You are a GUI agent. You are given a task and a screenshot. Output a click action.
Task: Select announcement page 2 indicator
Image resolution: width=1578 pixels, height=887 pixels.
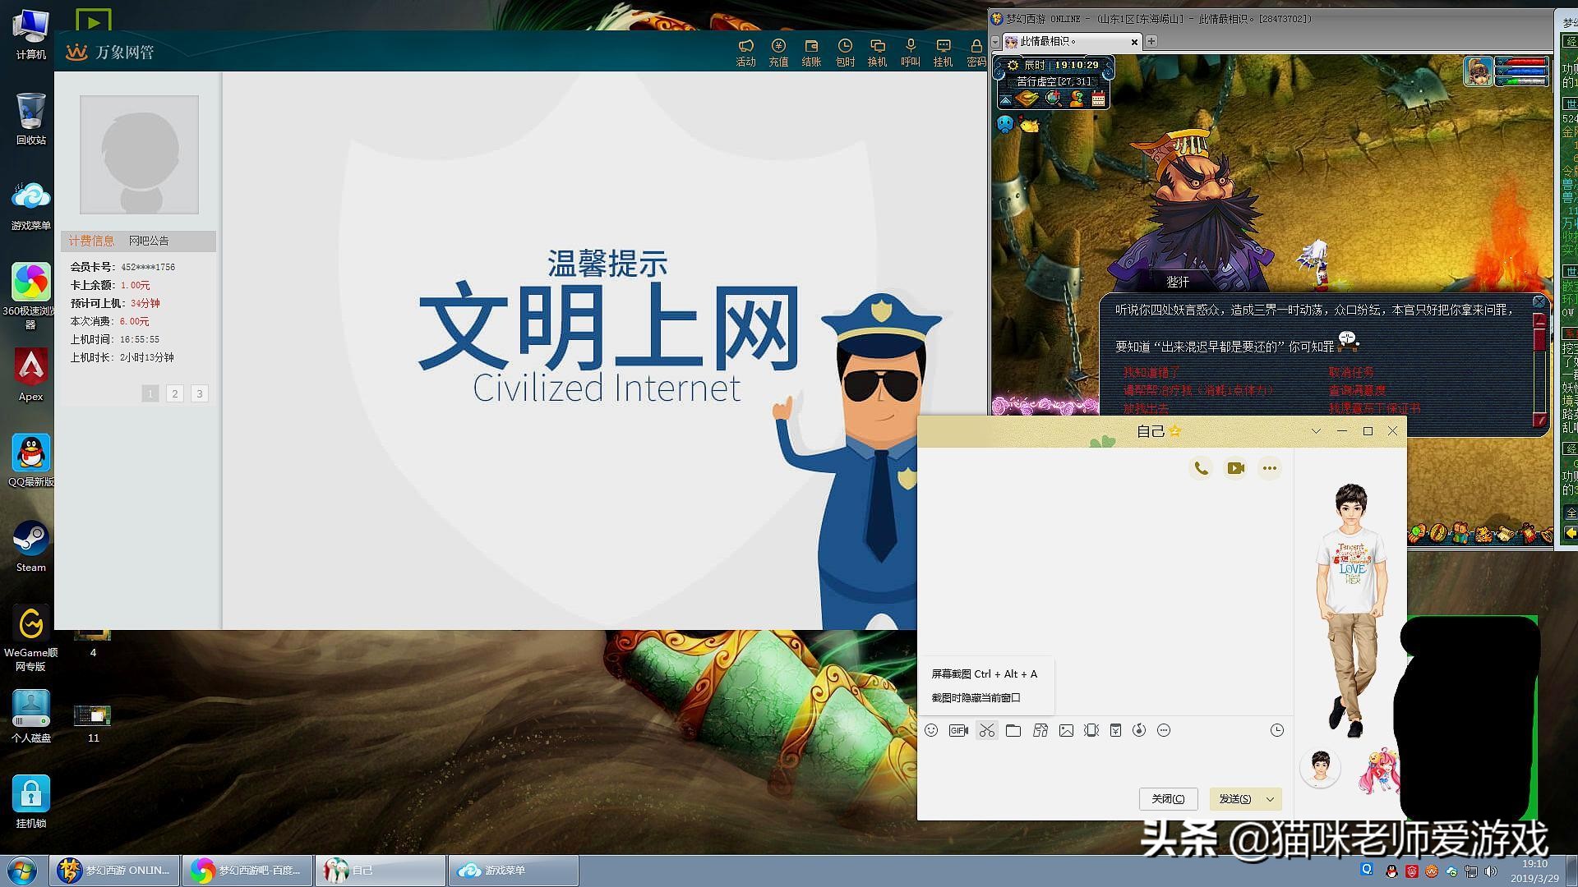tap(175, 393)
